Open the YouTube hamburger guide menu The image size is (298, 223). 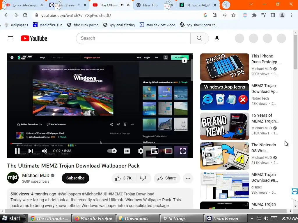10,38
